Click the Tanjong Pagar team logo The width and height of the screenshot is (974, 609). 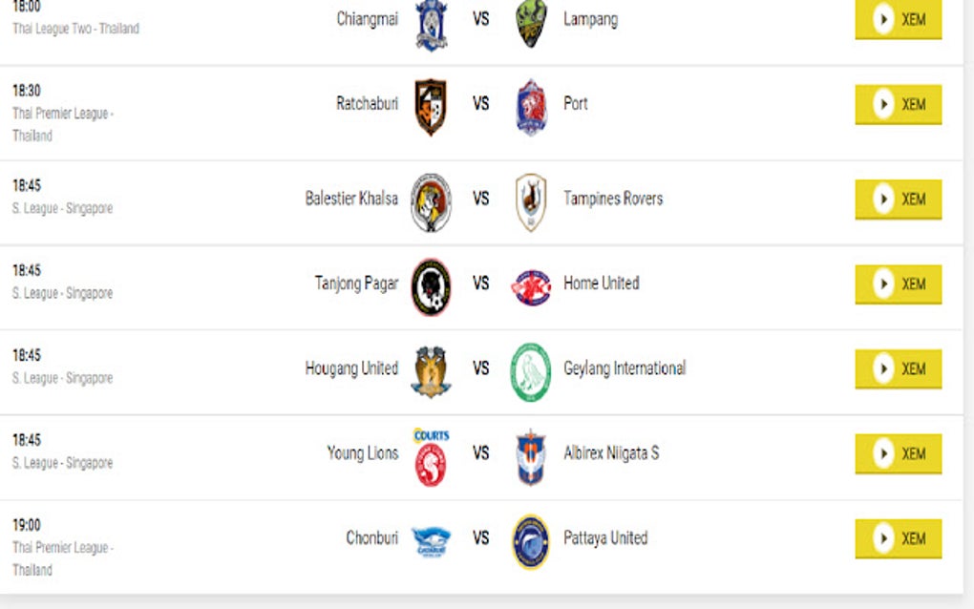431,286
